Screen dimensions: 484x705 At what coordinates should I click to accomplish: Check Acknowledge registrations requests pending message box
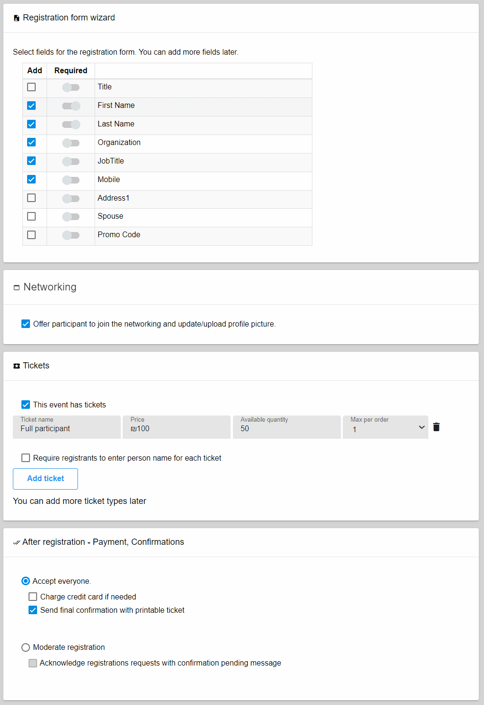[33, 663]
